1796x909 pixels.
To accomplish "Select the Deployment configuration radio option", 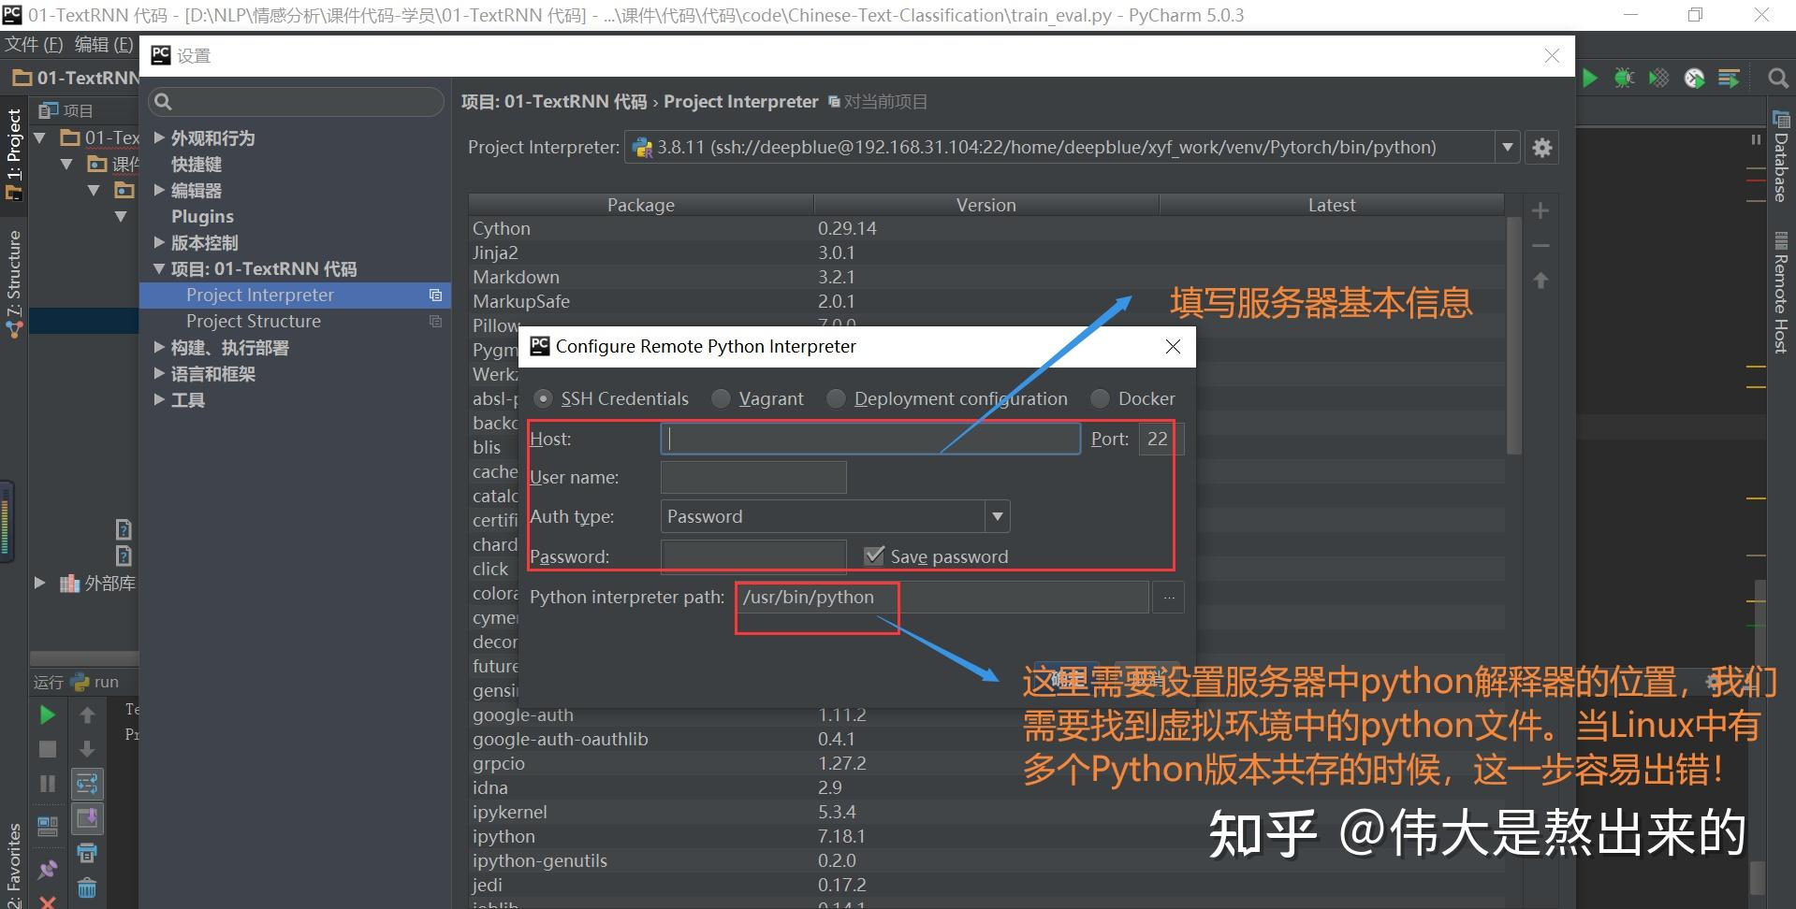I will pyautogui.click(x=836, y=399).
